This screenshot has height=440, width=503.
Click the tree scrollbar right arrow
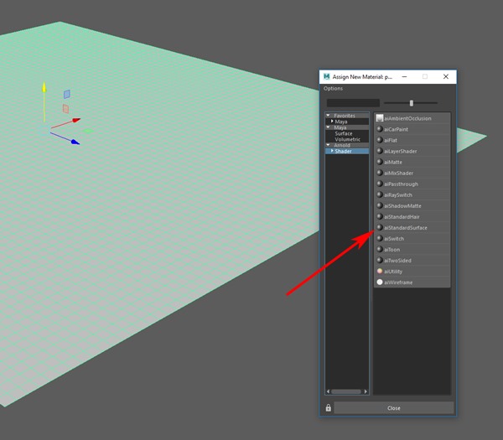[x=366, y=391]
